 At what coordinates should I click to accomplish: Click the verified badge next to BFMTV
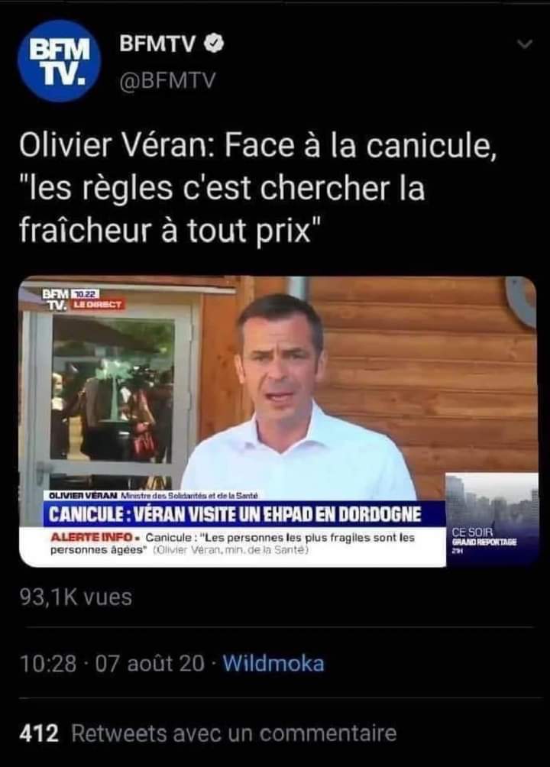pyautogui.click(x=213, y=44)
